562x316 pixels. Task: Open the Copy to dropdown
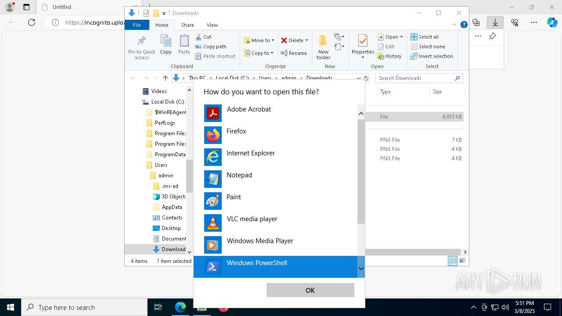[x=259, y=53]
